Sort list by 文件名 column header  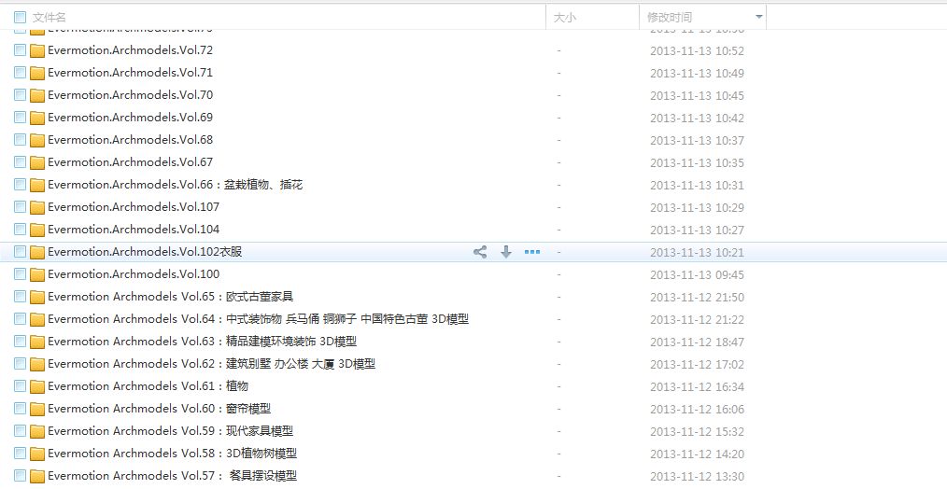49,18
